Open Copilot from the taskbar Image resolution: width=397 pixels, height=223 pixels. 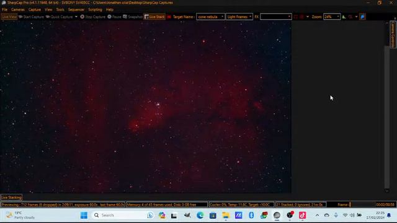(x=162, y=215)
